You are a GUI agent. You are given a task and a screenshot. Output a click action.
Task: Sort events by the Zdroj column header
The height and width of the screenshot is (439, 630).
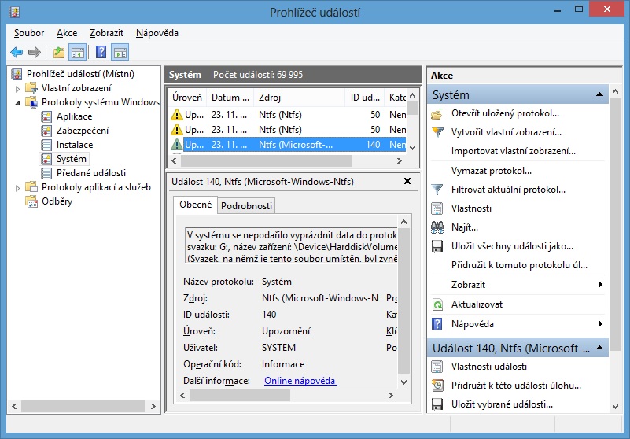(270, 98)
